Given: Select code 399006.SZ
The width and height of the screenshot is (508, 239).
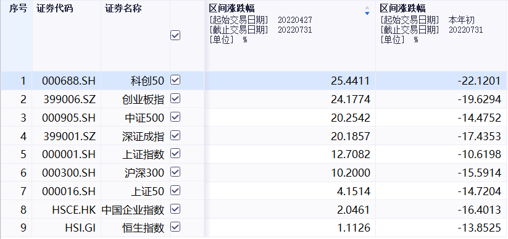Looking at the screenshot, I should point(70,99).
